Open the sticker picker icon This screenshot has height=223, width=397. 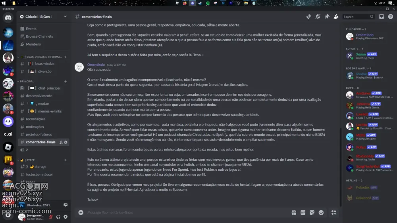pos(312,213)
